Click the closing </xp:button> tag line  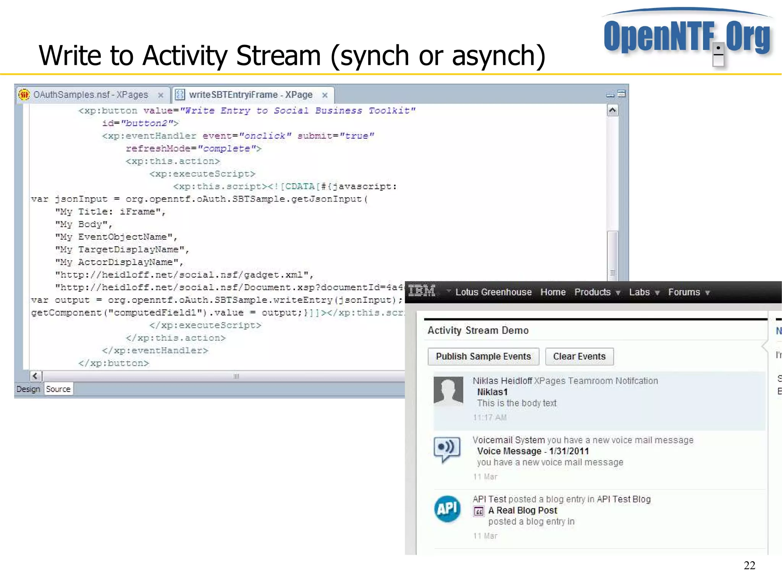pyautogui.click(x=113, y=363)
